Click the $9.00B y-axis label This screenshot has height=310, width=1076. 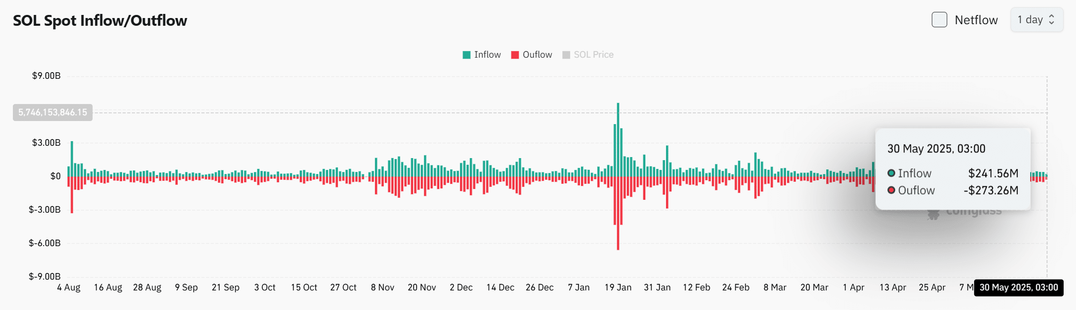coord(46,76)
